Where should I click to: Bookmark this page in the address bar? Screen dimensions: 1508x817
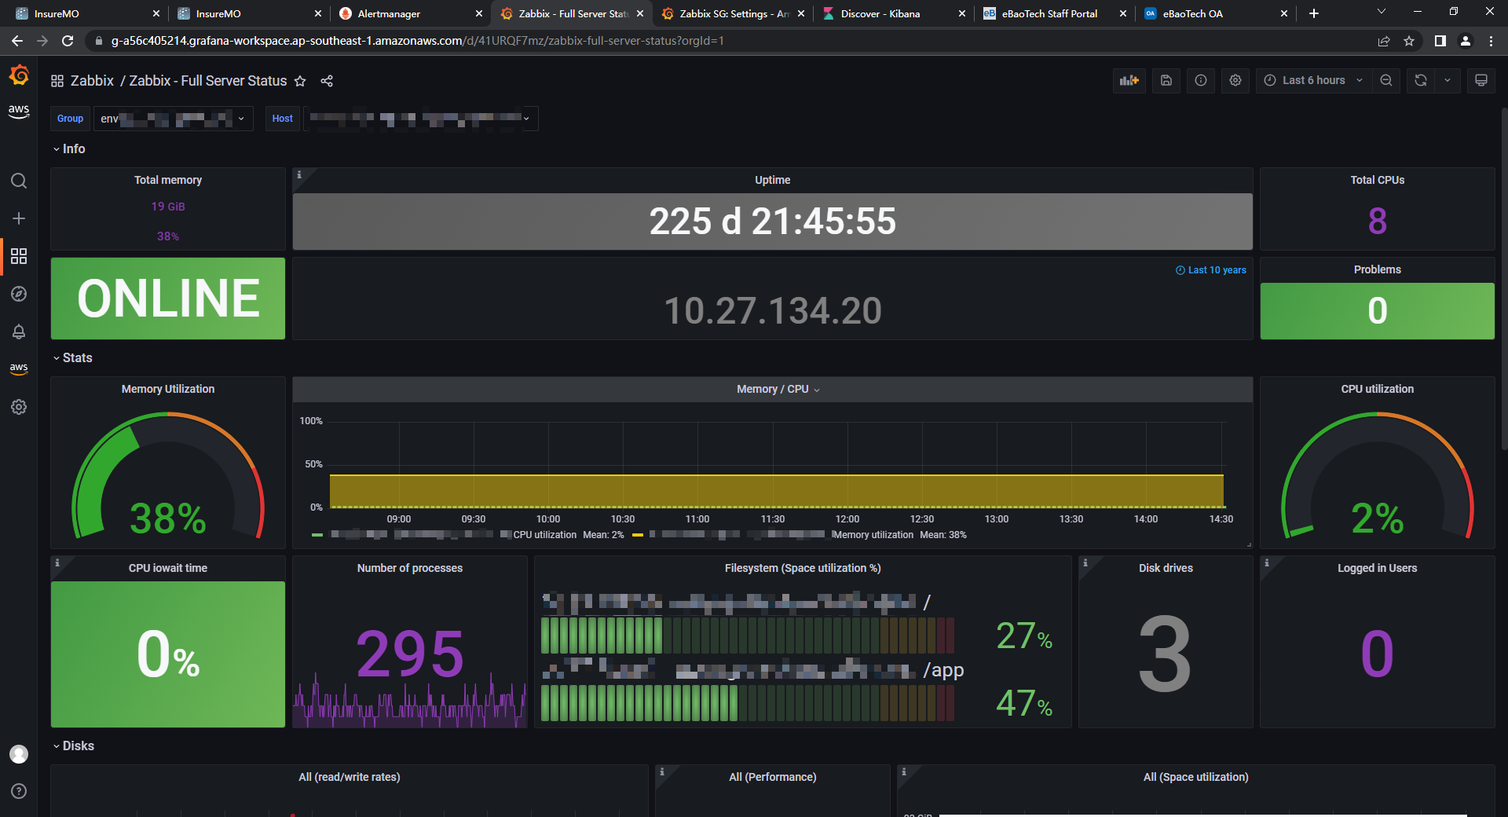[x=1409, y=41]
